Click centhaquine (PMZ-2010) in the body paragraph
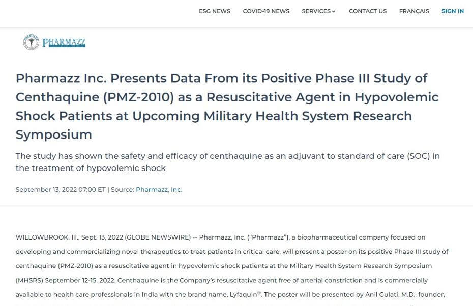Screen dimensions: 473x306 (54, 266)
